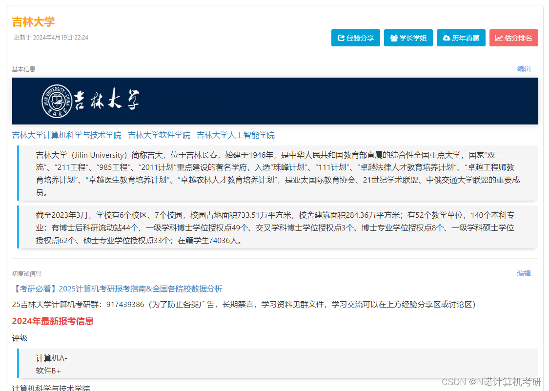
Task: Click the paragraph starting 吉林大学（Jilin University）
Action: coord(278,173)
